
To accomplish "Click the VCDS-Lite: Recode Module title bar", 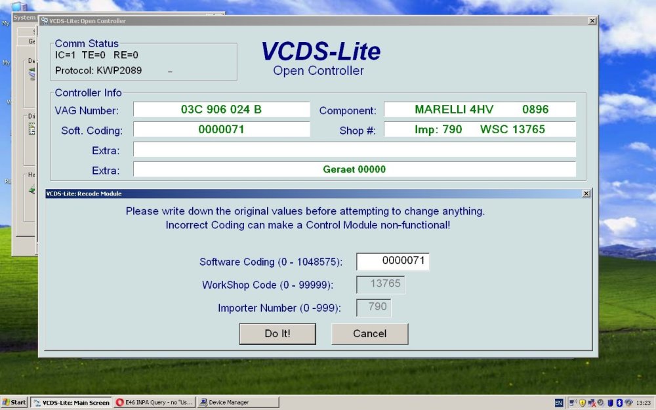I will coord(313,194).
